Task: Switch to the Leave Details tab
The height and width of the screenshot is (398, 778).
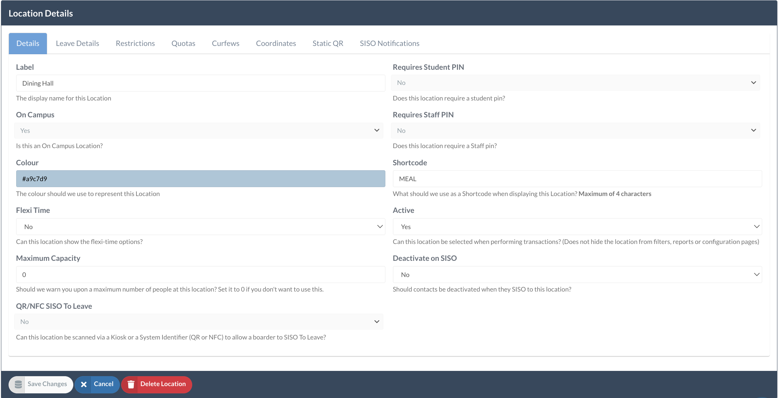Action: pyautogui.click(x=77, y=43)
